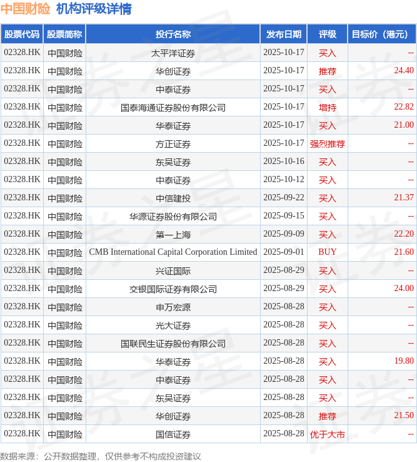Click the 股票代码 column header

(x=22, y=34)
